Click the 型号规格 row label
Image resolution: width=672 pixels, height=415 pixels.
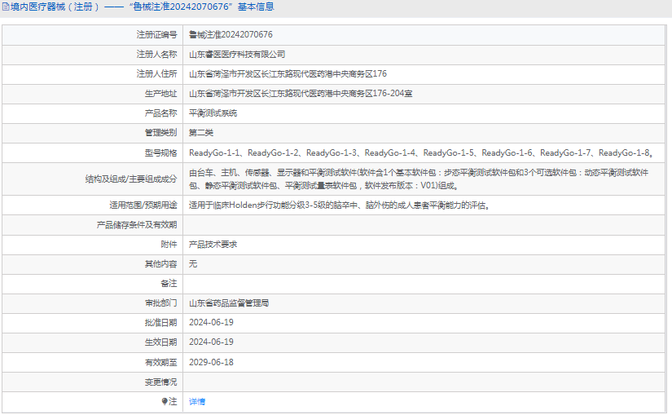click(160, 152)
